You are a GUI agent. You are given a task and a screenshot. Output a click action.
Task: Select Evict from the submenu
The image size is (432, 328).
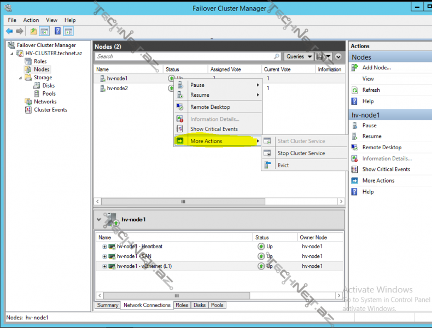pyautogui.click(x=283, y=165)
